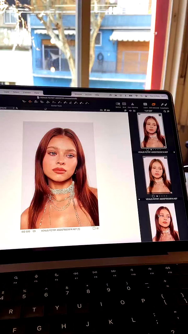
Task: Click the » chevron beside first thumbnail filename
Action: [174, 152]
